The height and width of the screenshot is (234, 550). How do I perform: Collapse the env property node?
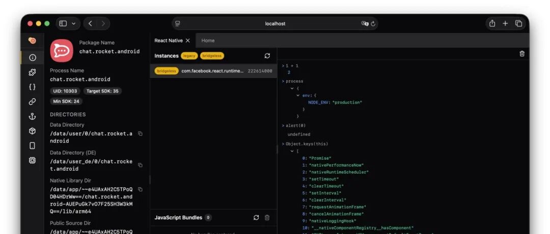[298, 95]
